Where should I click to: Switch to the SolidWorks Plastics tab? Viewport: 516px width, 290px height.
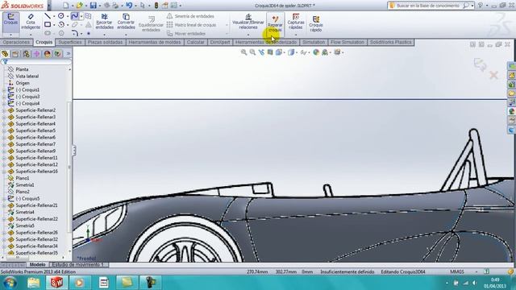pos(390,42)
